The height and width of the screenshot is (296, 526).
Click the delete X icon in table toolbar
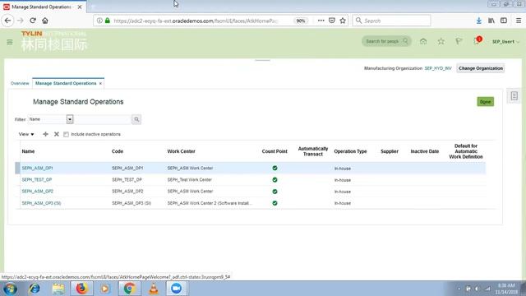click(57, 134)
